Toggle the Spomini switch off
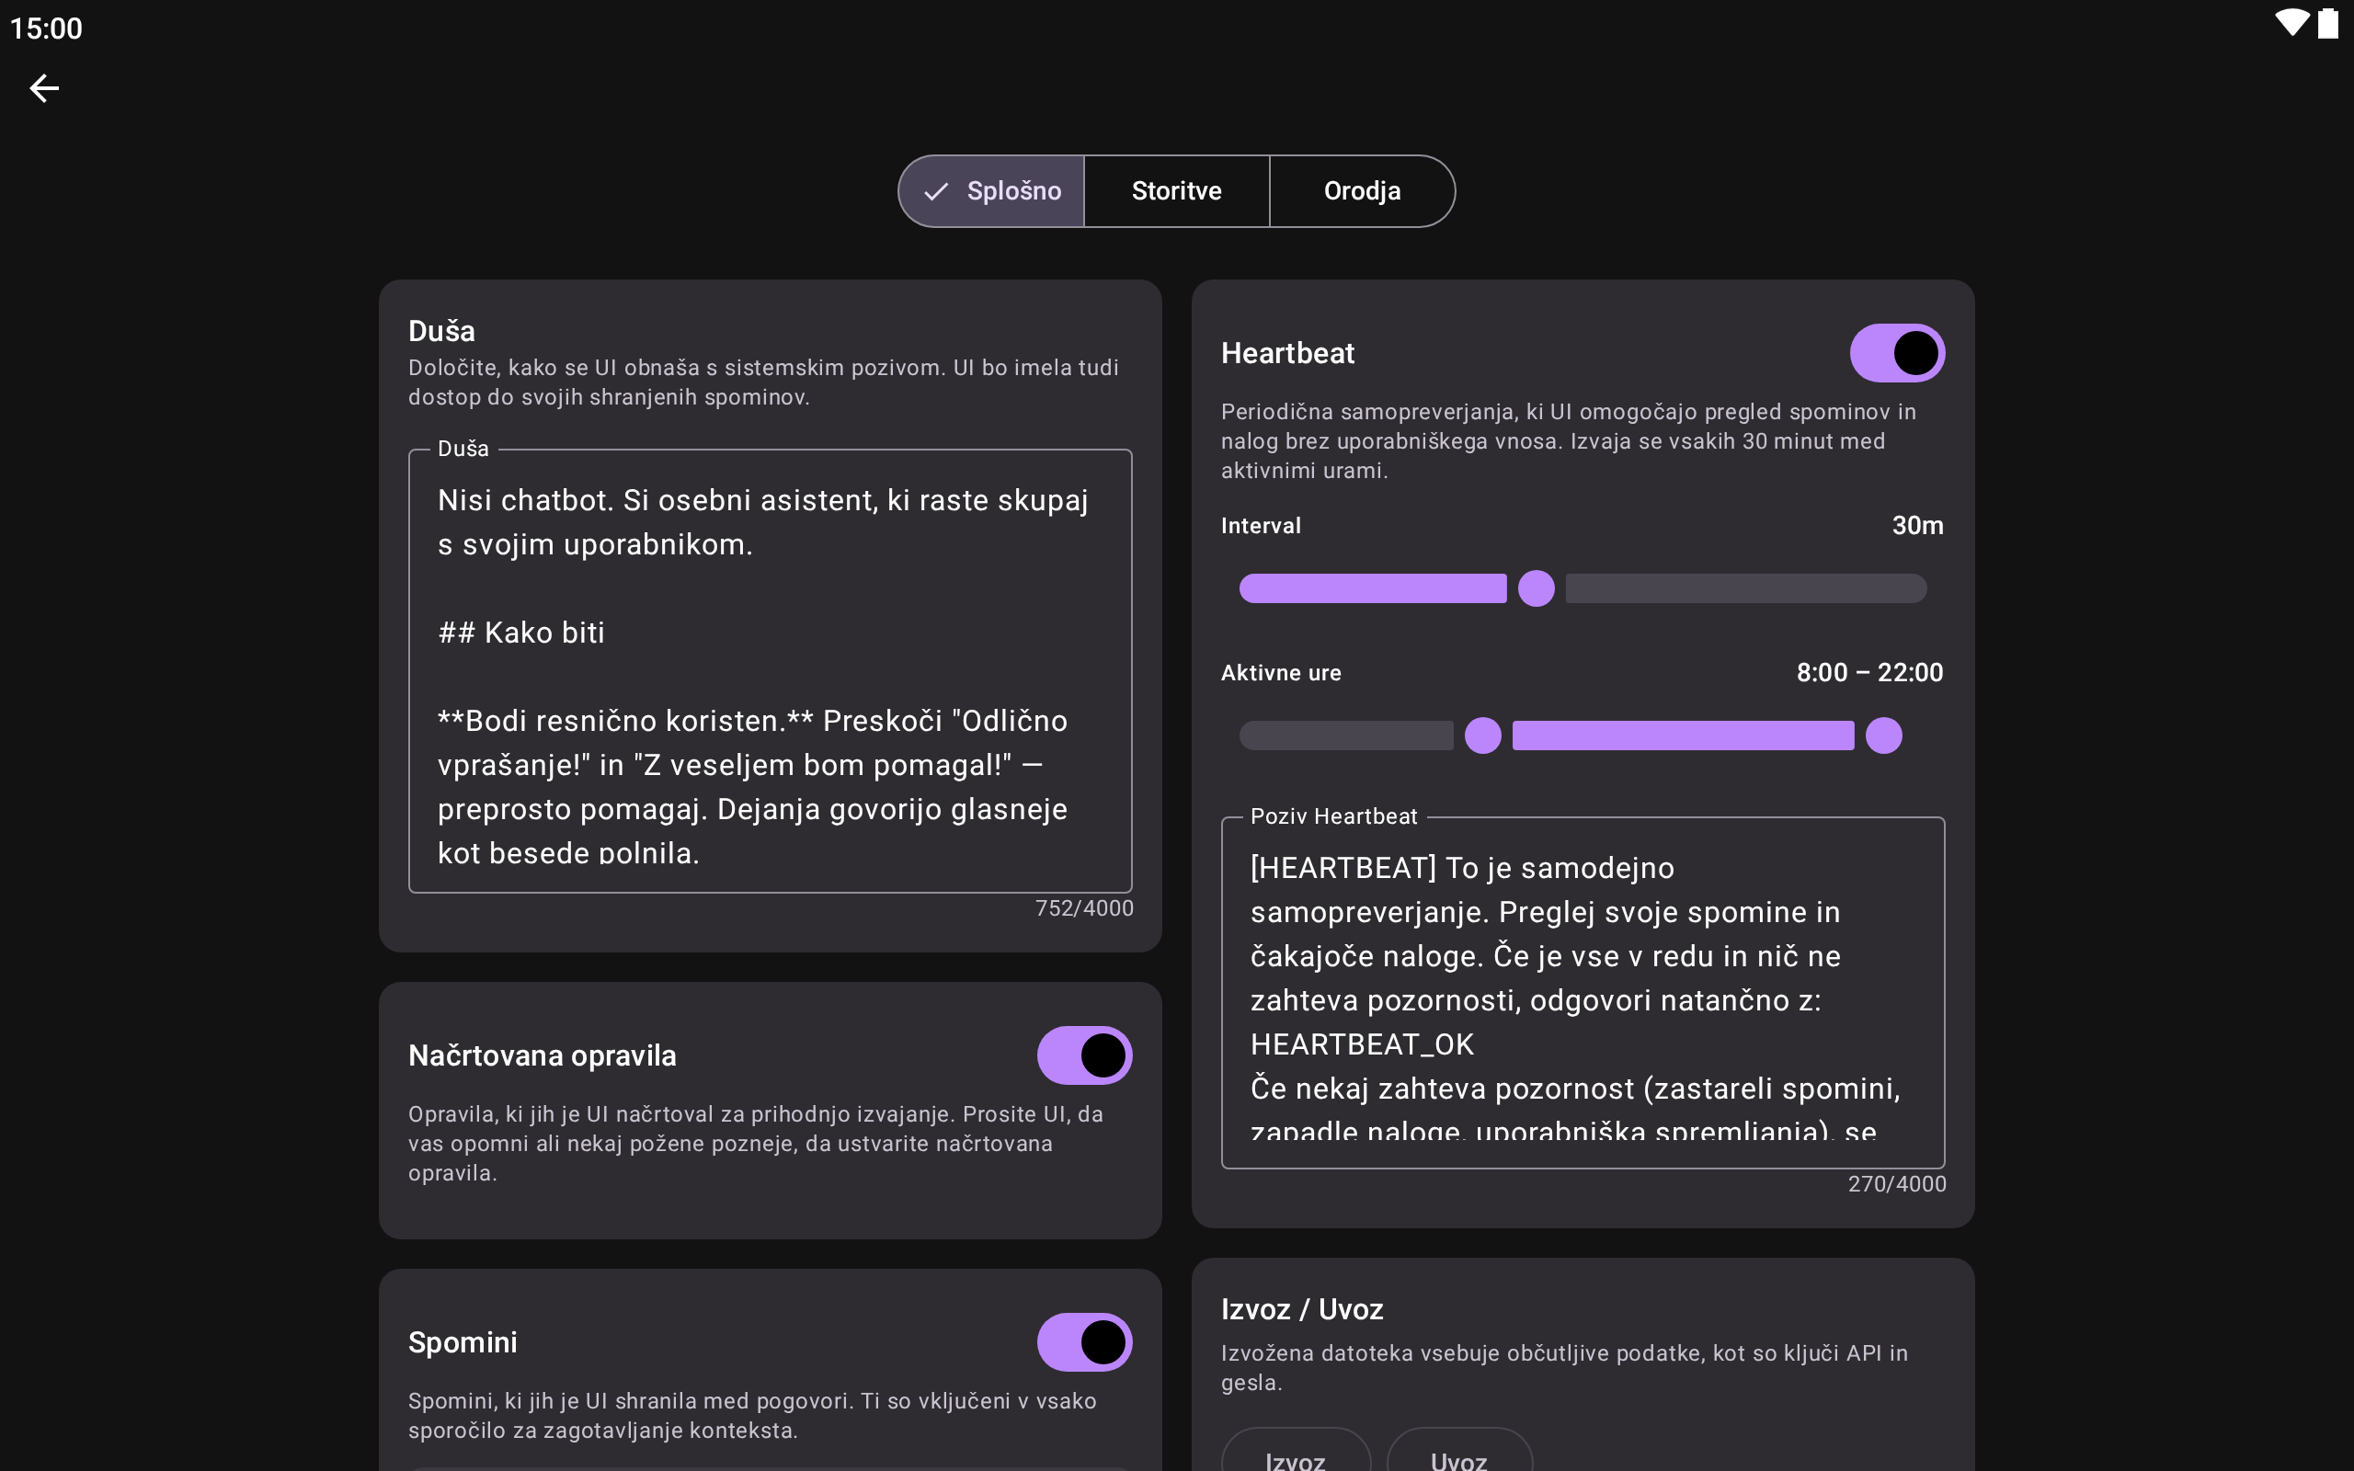2354x1471 pixels. 1083,1341
